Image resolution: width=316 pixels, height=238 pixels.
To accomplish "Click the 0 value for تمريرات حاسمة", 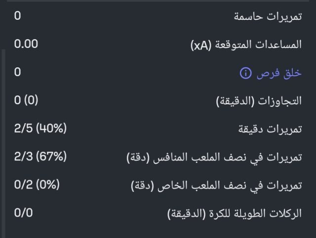I will (17, 16).
